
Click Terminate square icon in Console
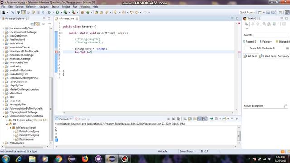(168, 119)
